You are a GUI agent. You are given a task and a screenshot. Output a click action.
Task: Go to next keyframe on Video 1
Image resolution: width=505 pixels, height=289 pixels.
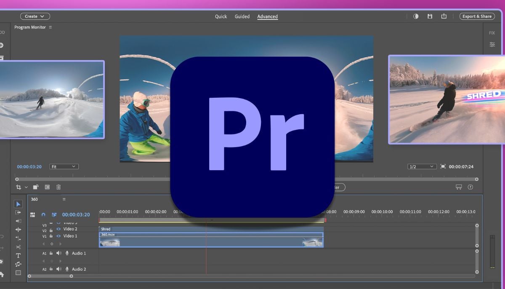60,244
